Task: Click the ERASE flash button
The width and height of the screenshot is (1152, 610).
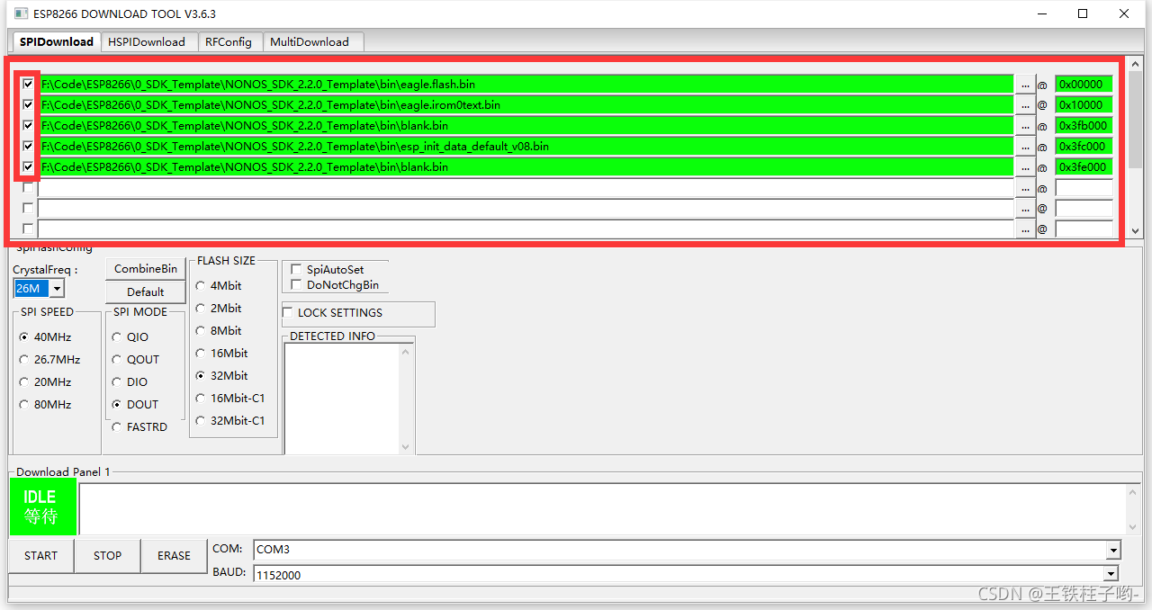Action: pos(174,555)
